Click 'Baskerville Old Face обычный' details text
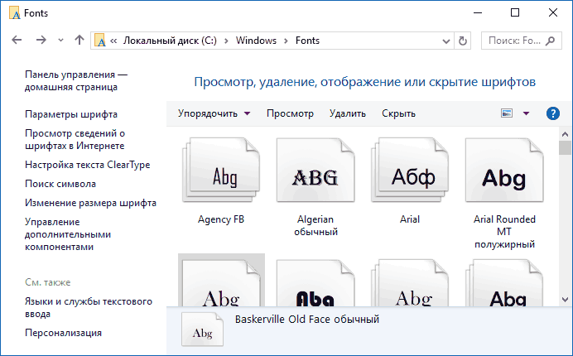The height and width of the screenshot is (356, 573). click(x=307, y=320)
